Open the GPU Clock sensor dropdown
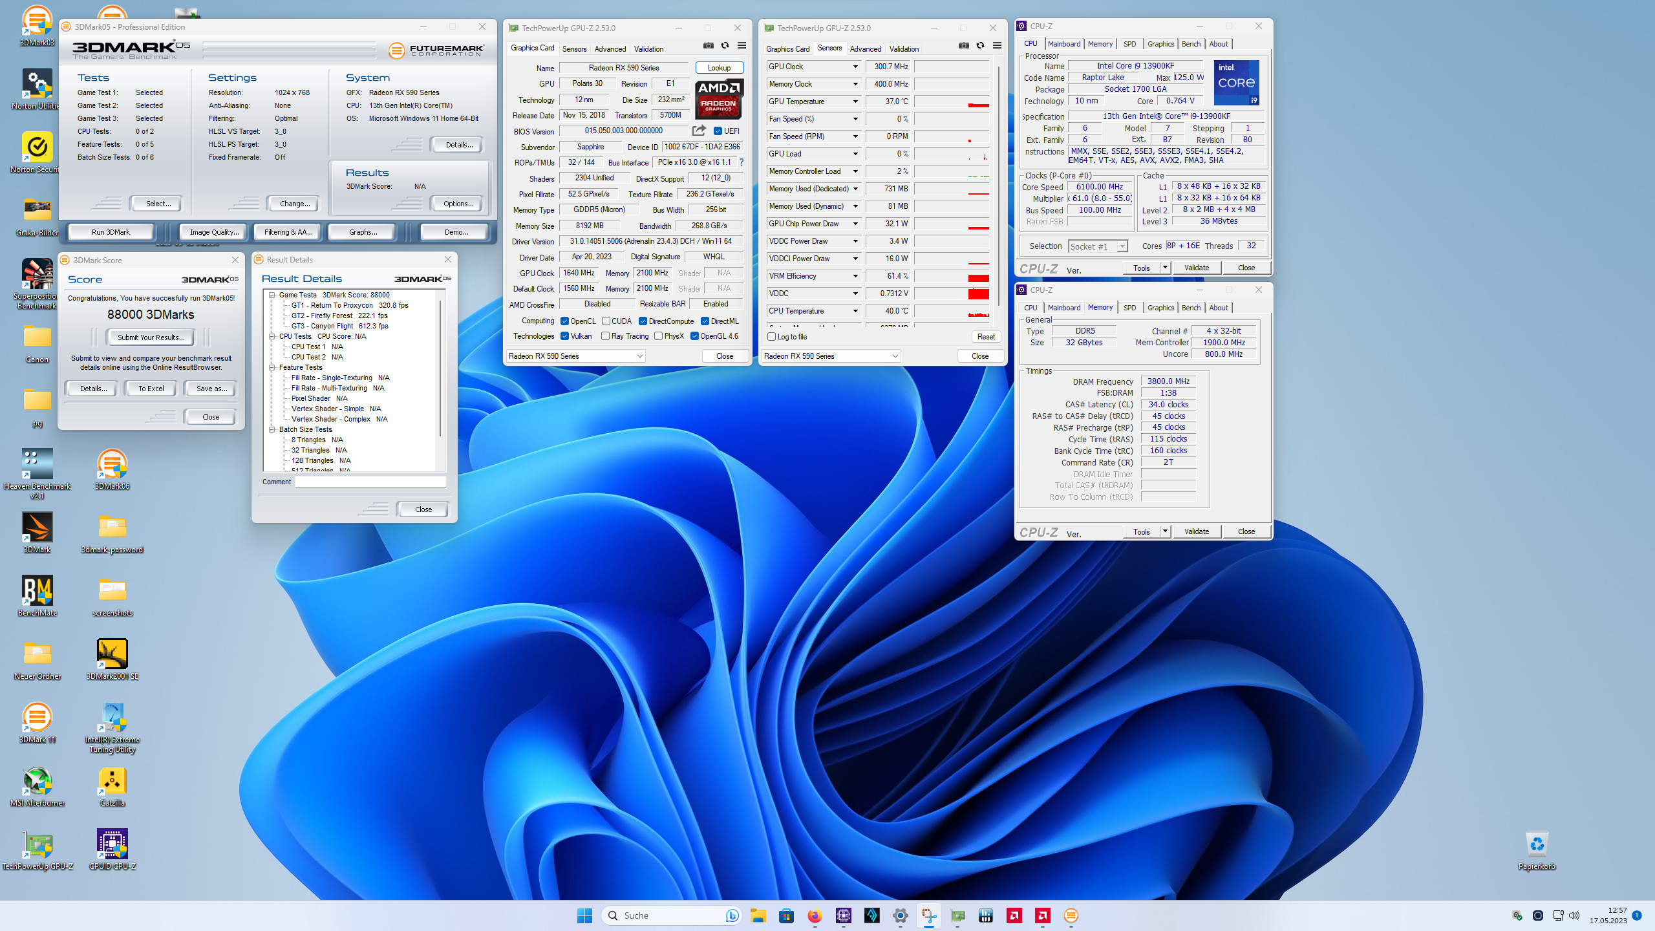1655x931 pixels. [x=855, y=67]
